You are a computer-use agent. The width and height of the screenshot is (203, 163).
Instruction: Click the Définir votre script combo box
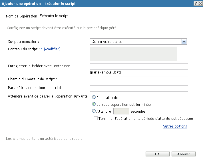[x=138, y=42]
